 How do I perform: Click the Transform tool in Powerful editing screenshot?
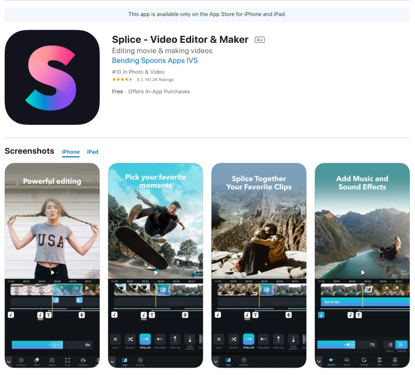pos(83,361)
